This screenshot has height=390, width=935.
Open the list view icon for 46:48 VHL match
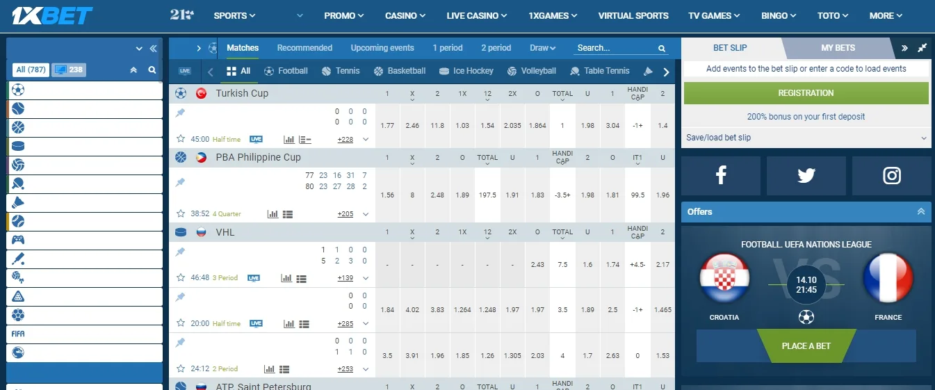click(302, 278)
